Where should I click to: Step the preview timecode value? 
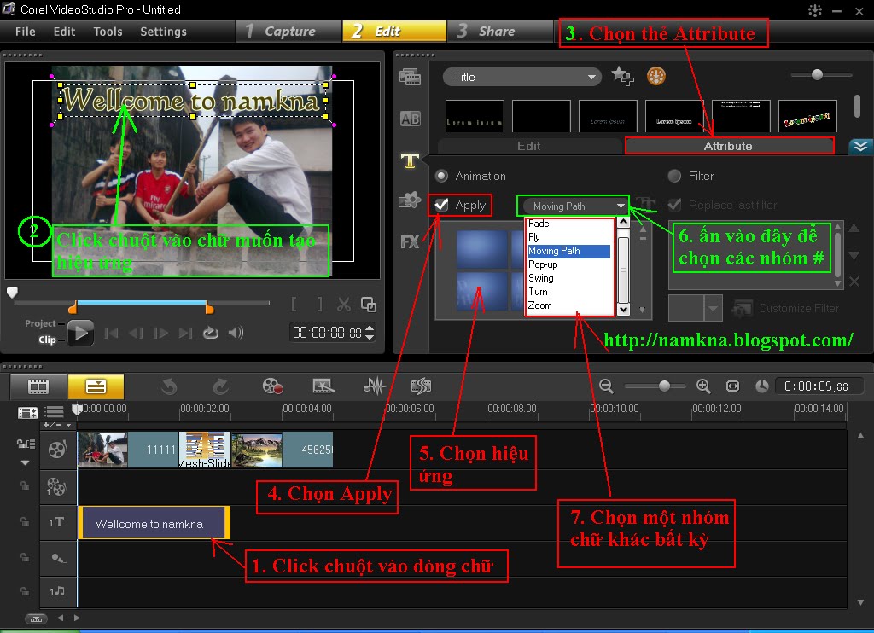click(x=369, y=332)
